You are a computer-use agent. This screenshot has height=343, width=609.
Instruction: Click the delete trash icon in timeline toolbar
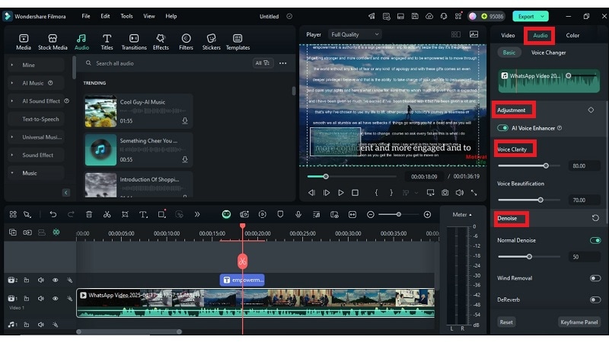pyautogui.click(x=89, y=214)
